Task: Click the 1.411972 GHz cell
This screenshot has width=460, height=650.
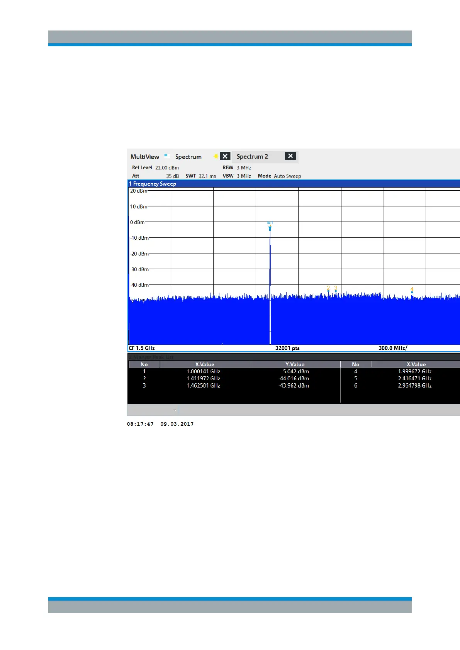Action: 204,379
